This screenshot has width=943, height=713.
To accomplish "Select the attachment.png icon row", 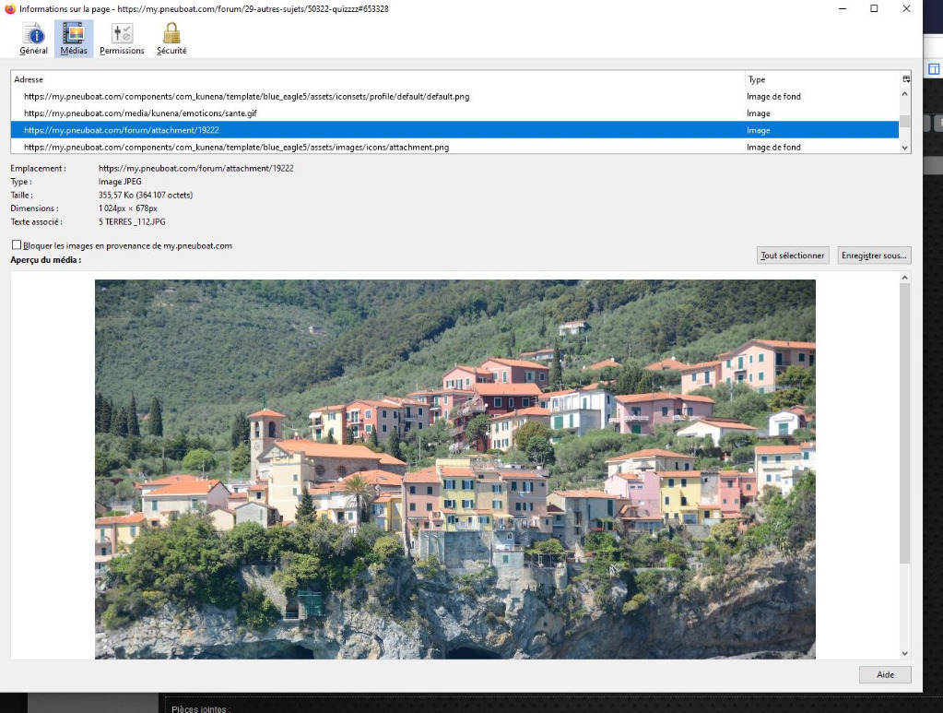I will pos(237,147).
